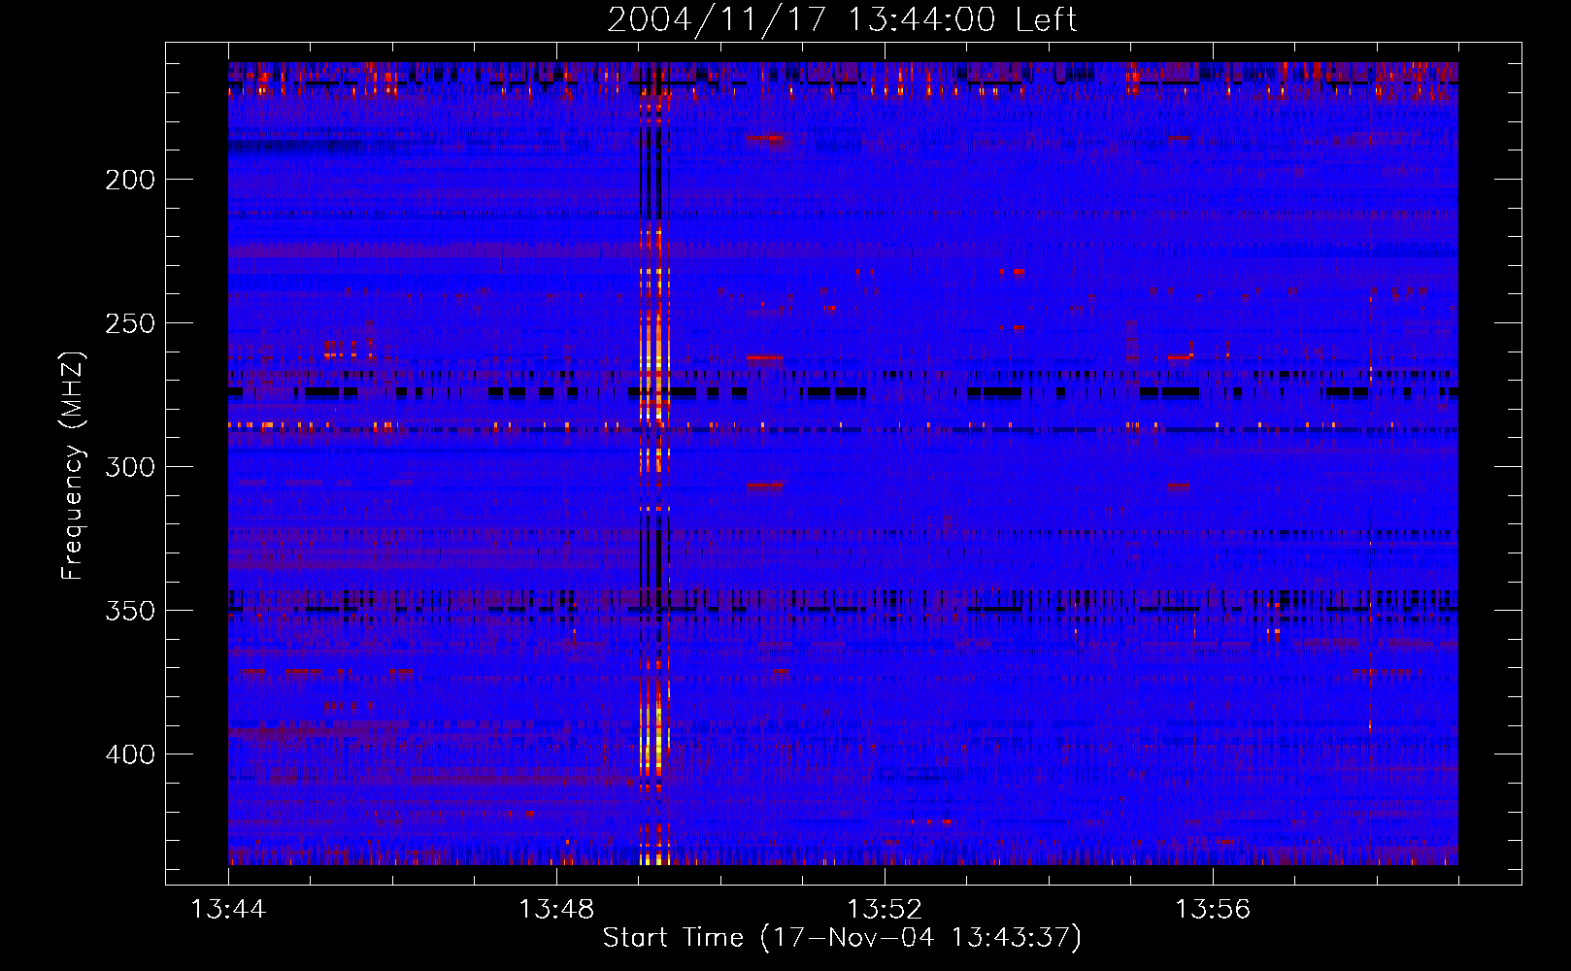Click the 'Start Time (17-Nov-04 13:43:37)' label
Image resolution: width=1571 pixels, height=971 pixels.
842,937
